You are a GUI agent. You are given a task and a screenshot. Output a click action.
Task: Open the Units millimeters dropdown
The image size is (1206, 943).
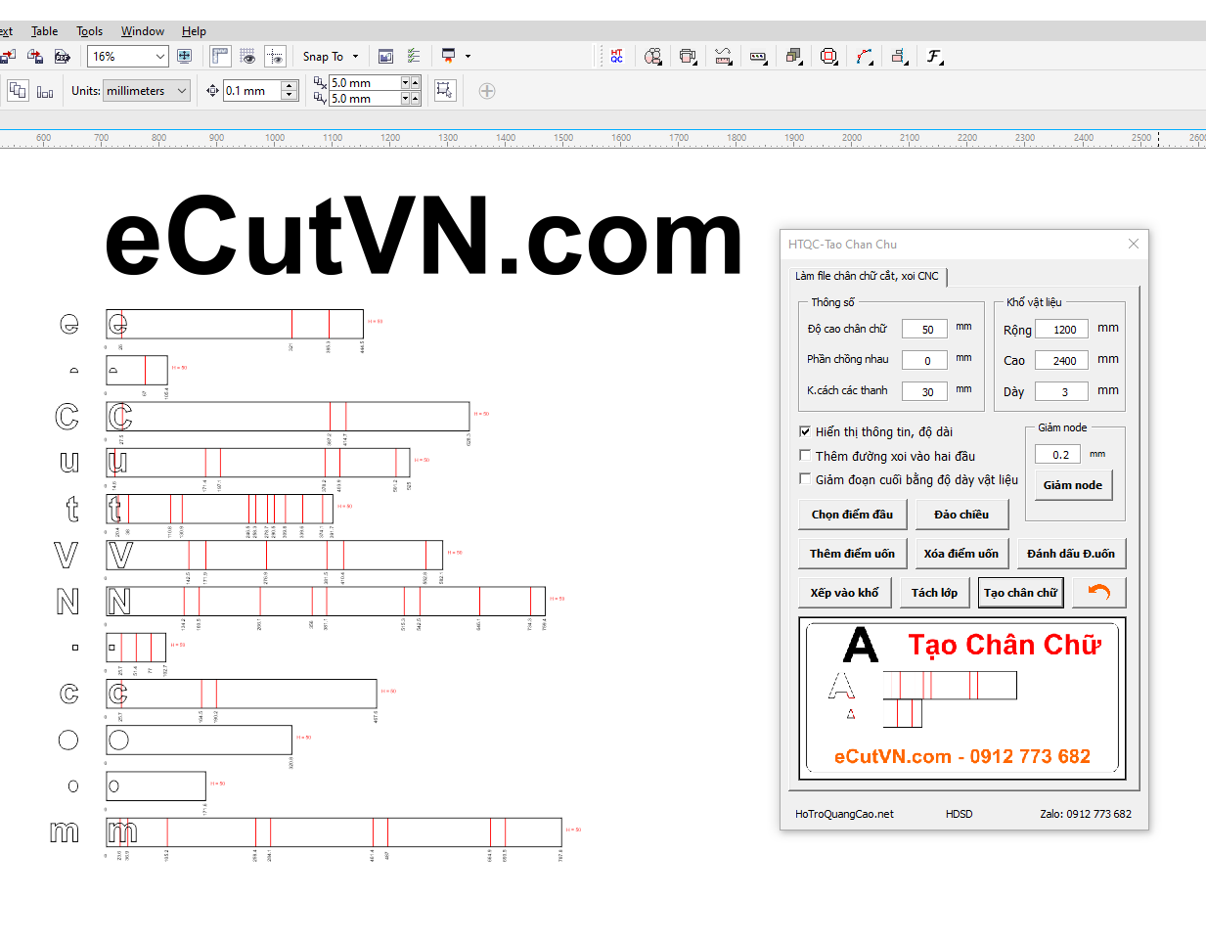[x=147, y=90]
